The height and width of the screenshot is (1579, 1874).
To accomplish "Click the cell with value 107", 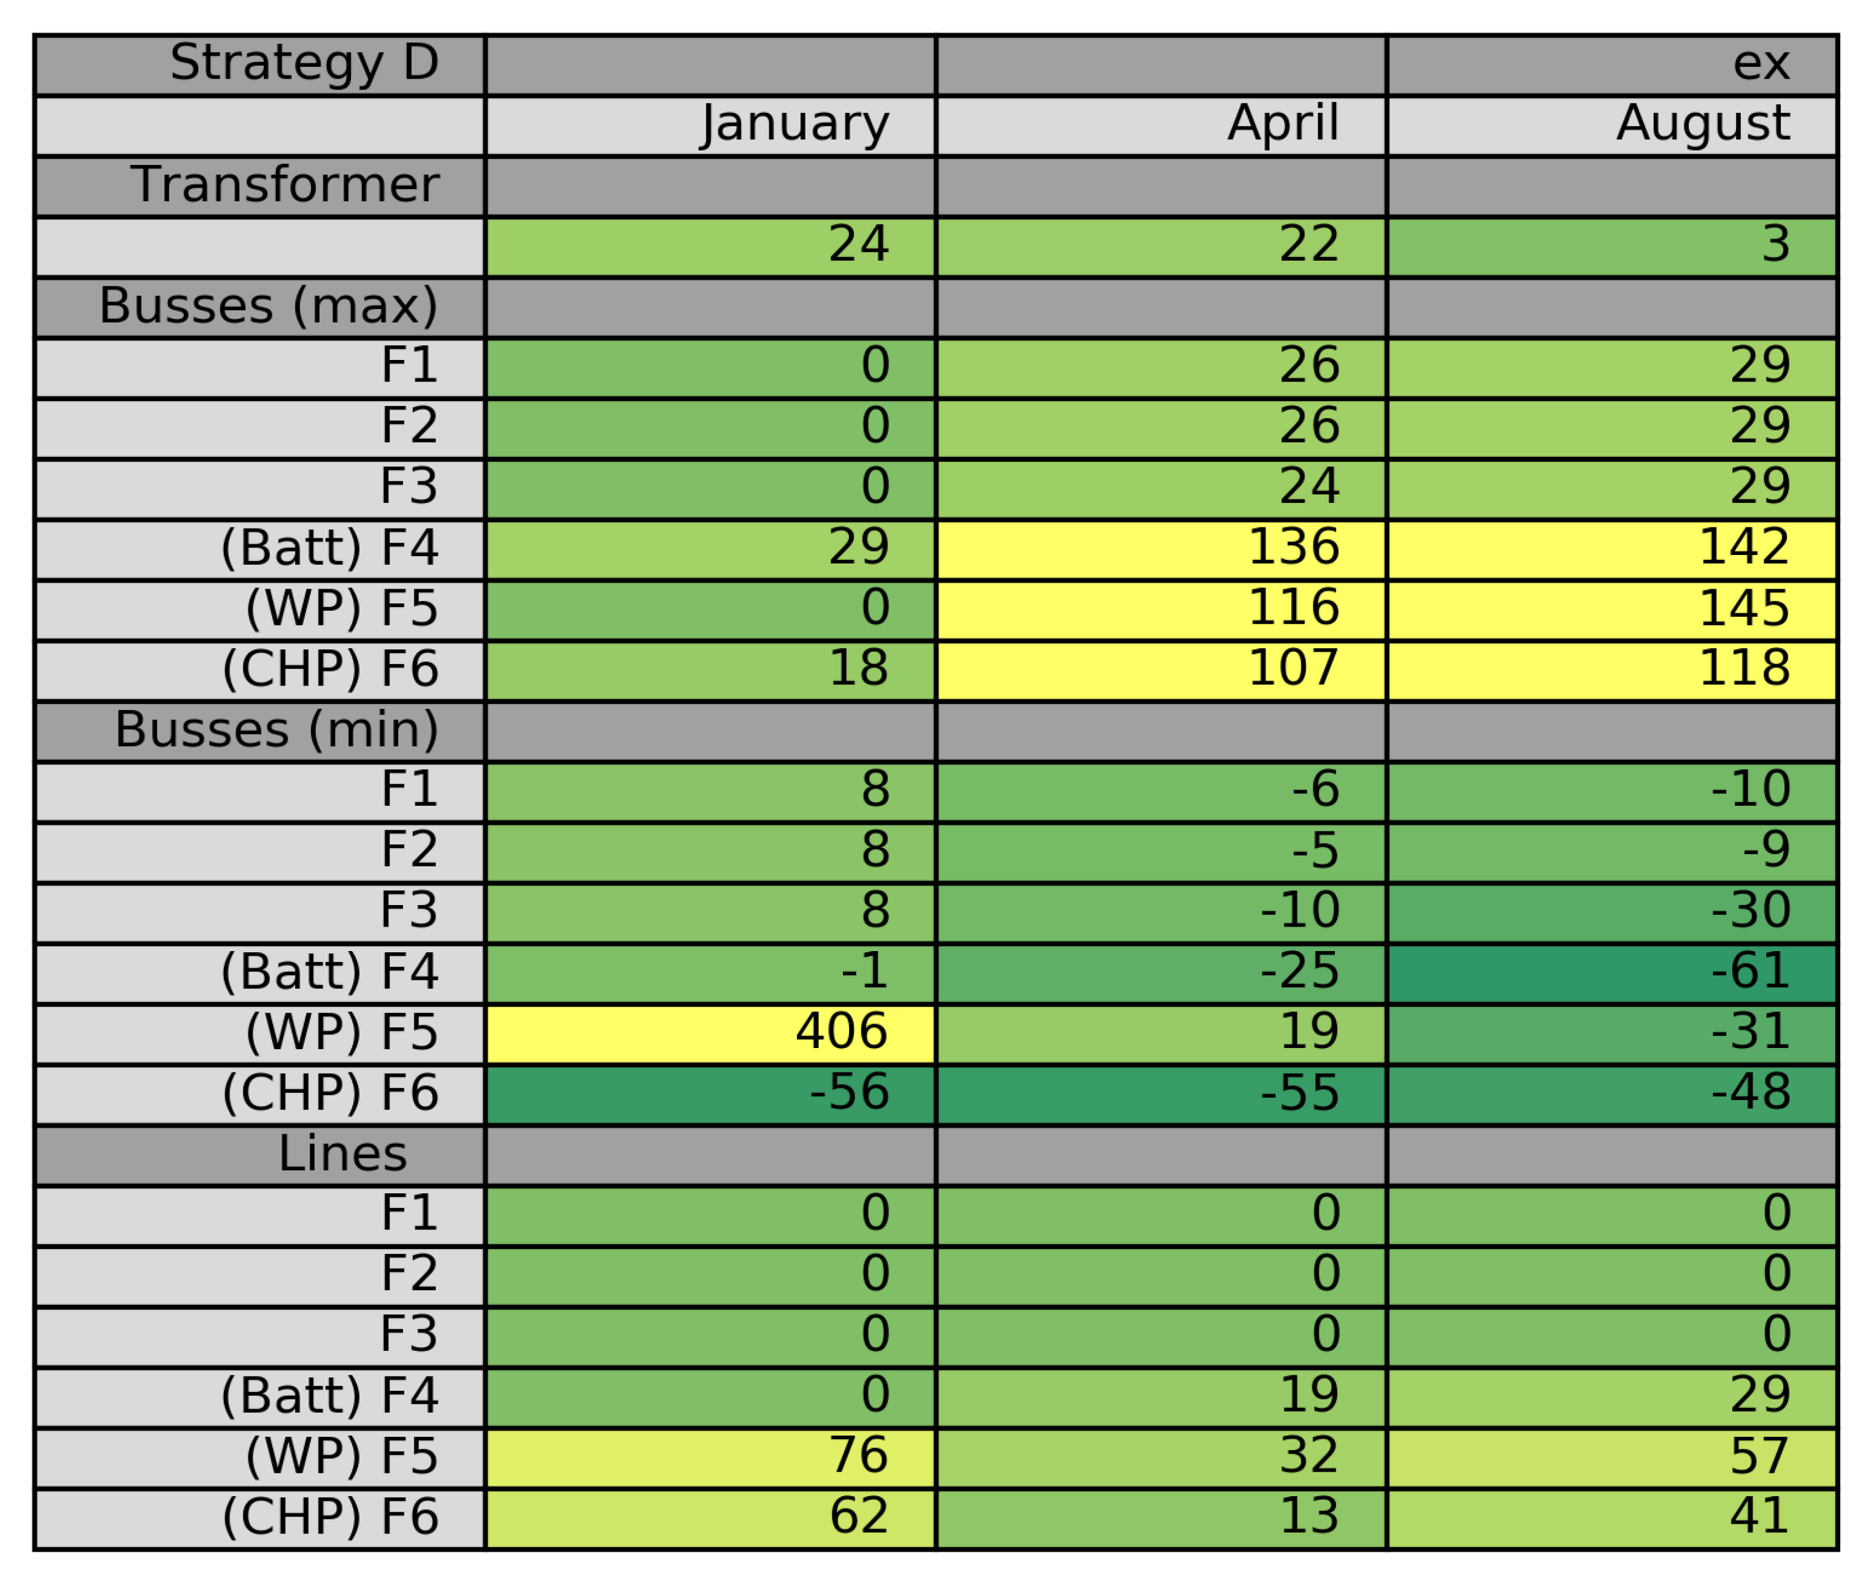I will click(x=1161, y=670).
